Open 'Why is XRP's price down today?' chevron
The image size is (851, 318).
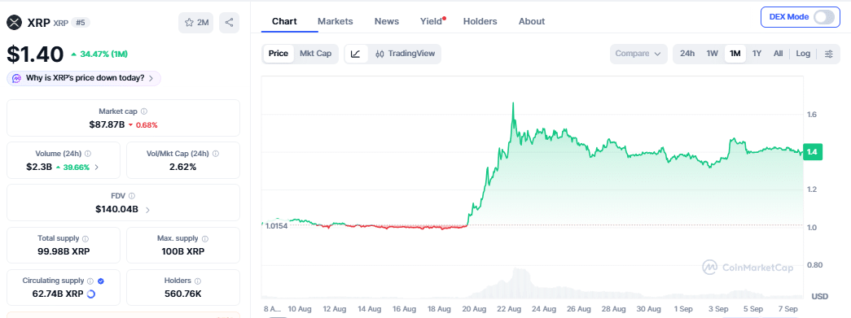click(x=151, y=78)
